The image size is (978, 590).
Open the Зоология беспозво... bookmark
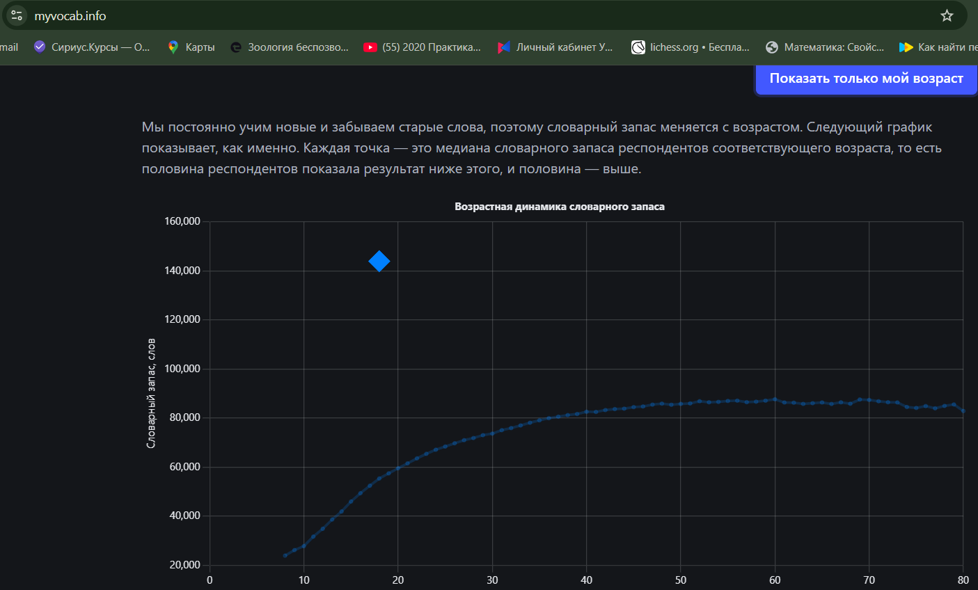[290, 47]
